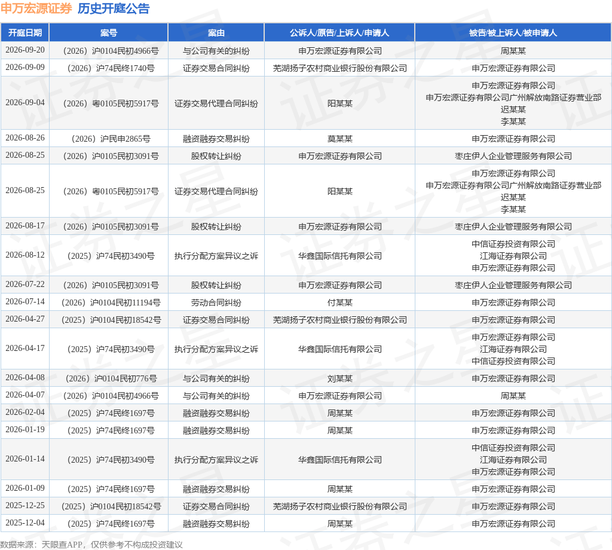612x550 pixels.
Task: Click the 案号 column header
Action: coord(109,33)
